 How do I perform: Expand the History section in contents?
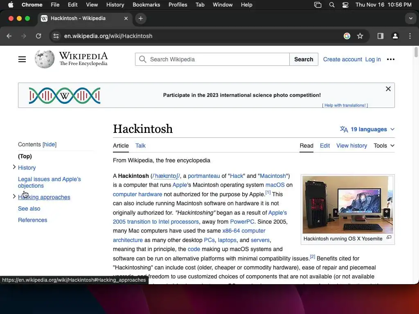pyautogui.click(x=14, y=167)
